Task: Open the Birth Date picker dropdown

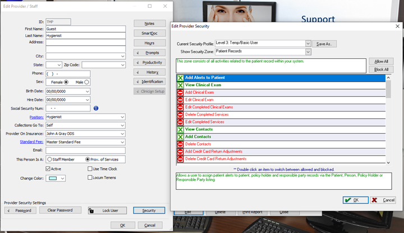Action: coord(88,91)
